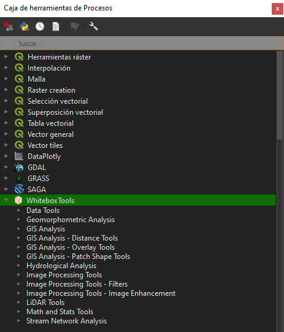Open the Models menu gear icon
This screenshot has height=332, width=284.
(8, 26)
